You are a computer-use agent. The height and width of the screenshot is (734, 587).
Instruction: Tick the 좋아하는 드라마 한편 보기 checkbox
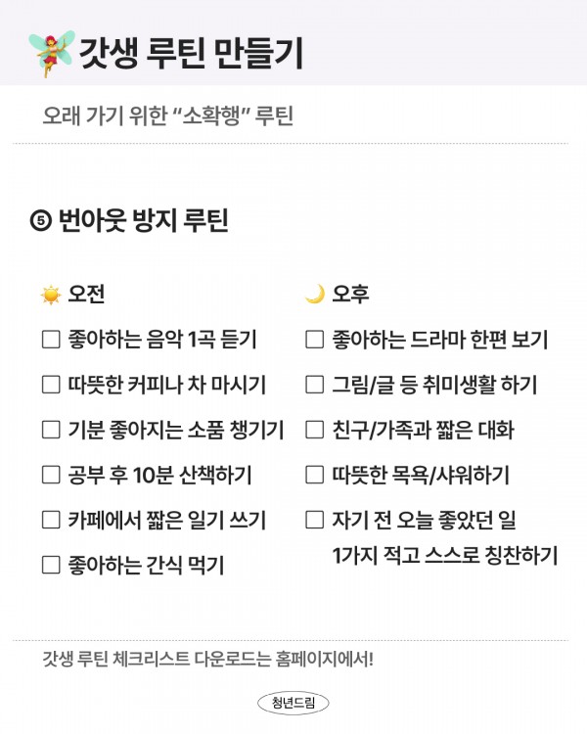tap(315, 341)
